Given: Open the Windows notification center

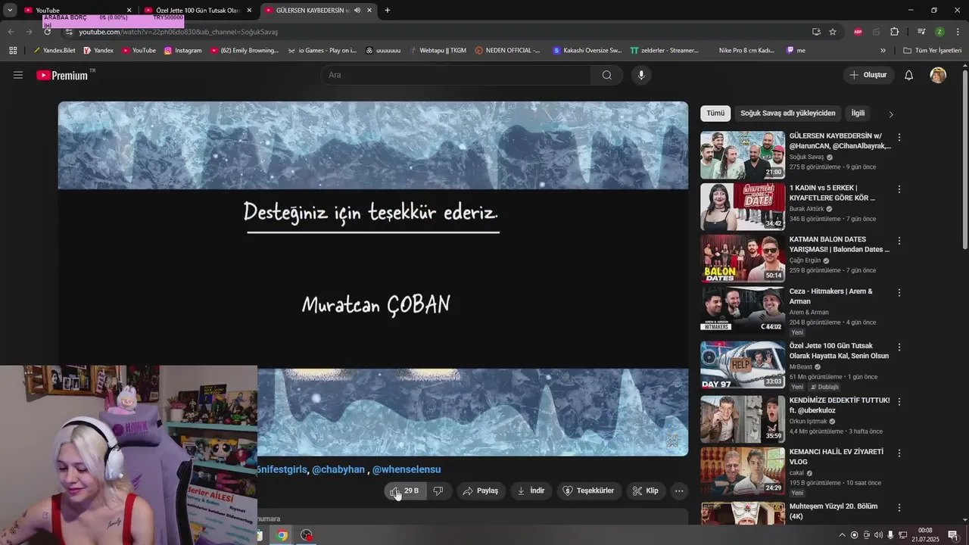Looking at the screenshot, I should 953,535.
